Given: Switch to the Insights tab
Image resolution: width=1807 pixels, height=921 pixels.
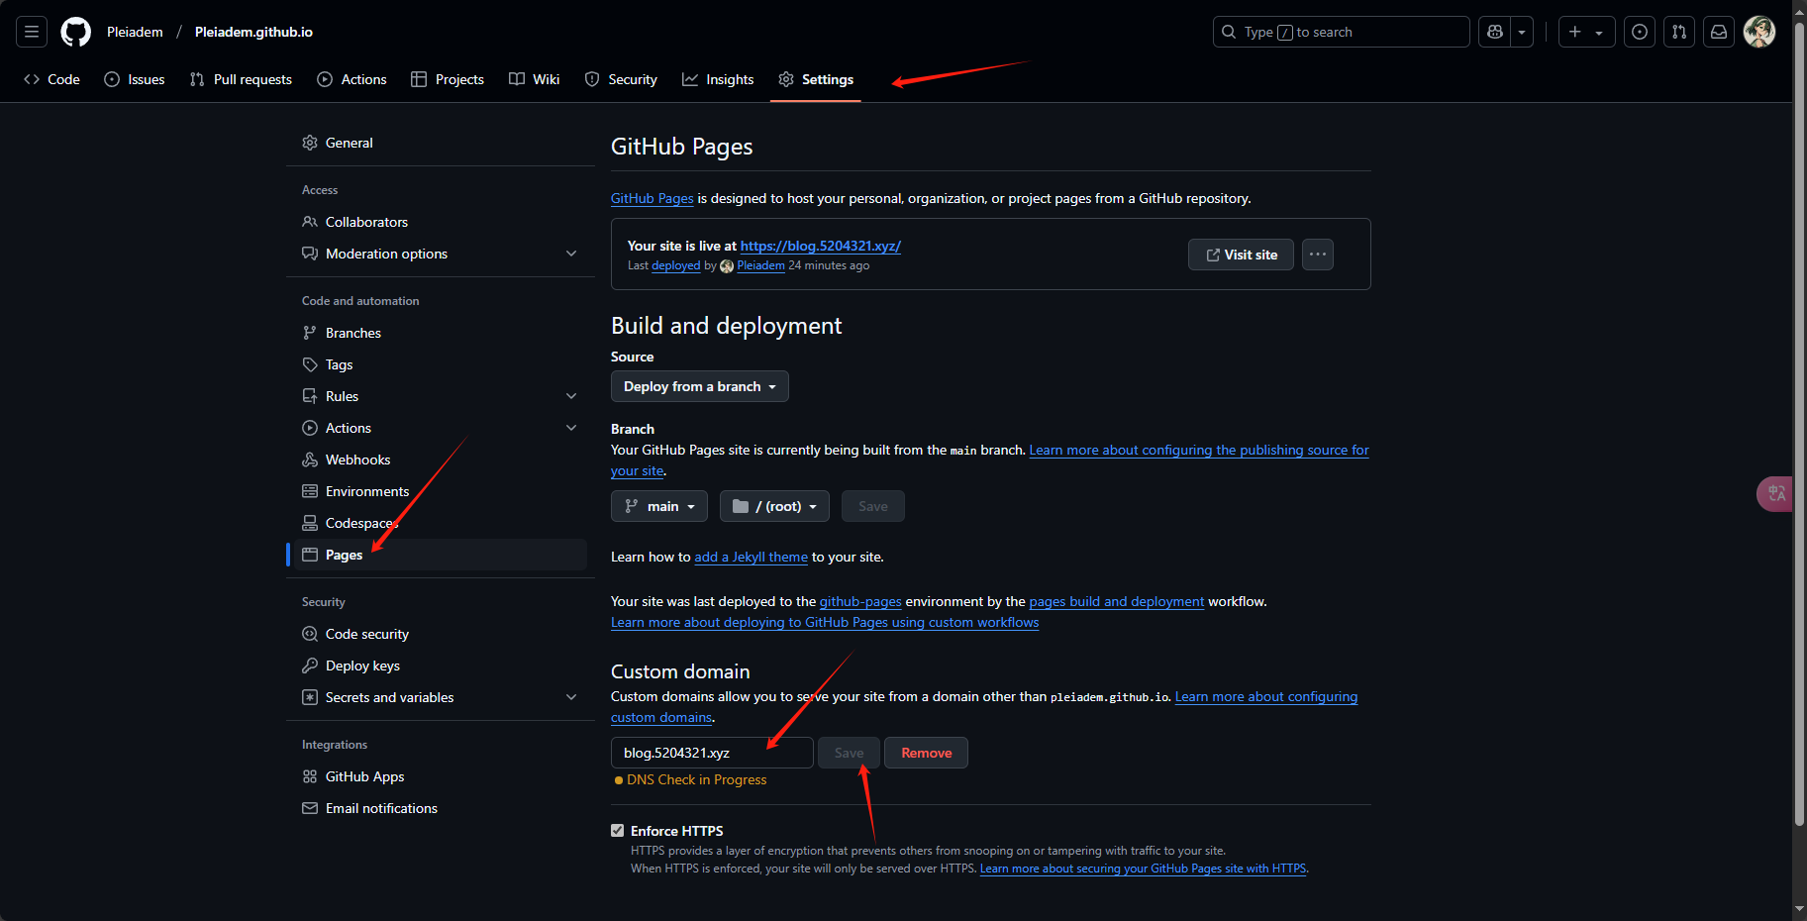Looking at the screenshot, I should pos(718,79).
